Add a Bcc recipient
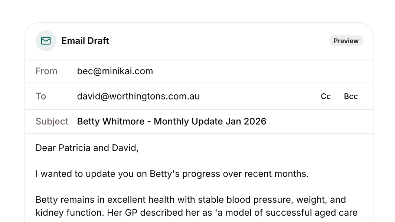 pos(351,96)
